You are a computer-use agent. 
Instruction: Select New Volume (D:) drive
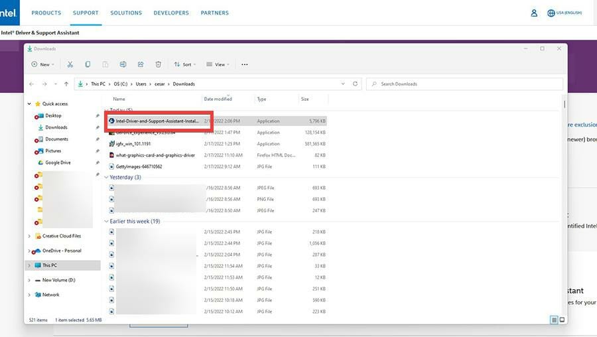click(58, 280)
